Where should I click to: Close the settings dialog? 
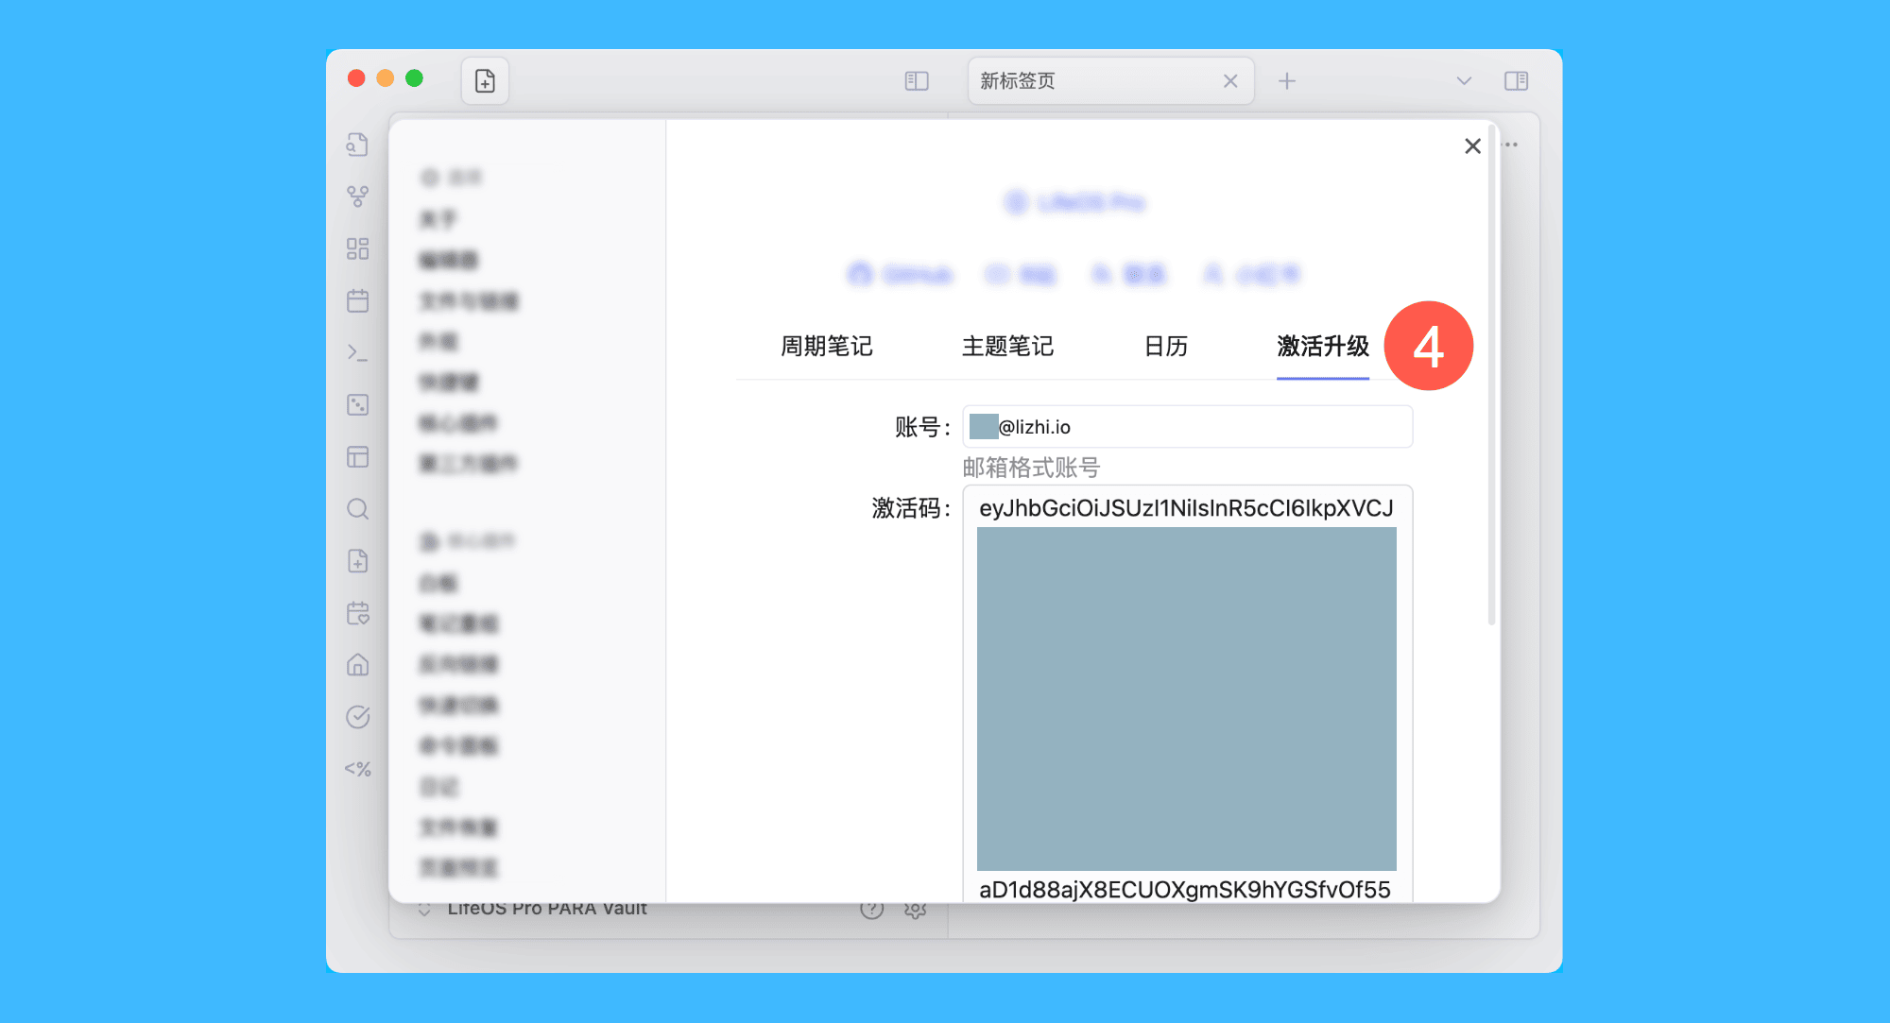(1472, 146)
